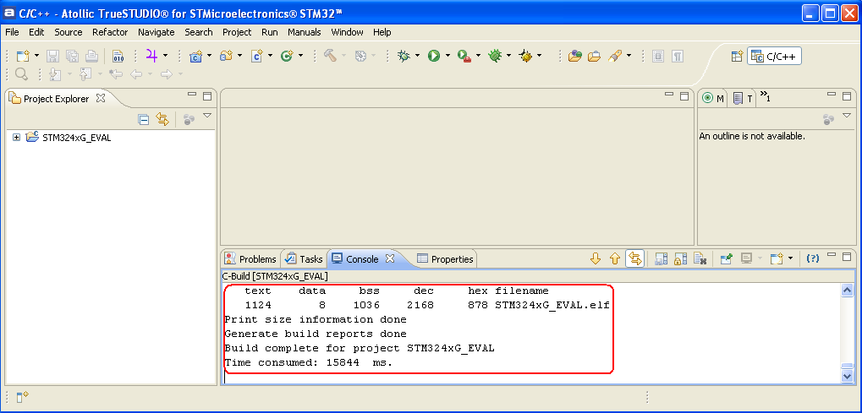862x413 pixels.
Task: Open the Refactor menu
Action: click(110, 32)
